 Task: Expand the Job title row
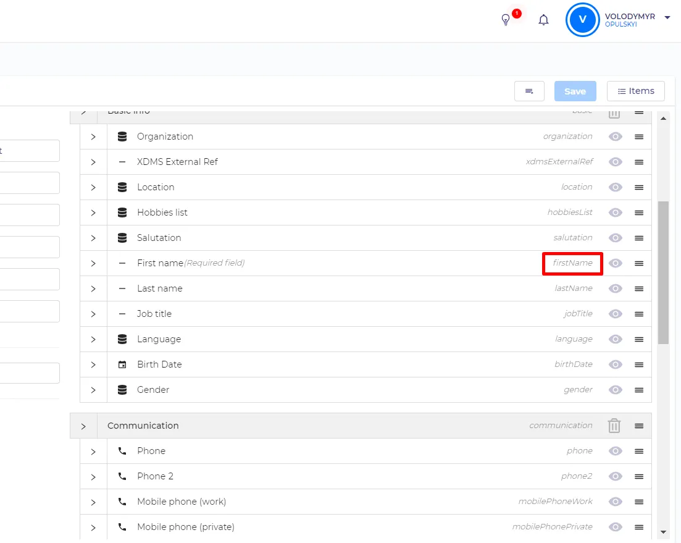point(93,314)
